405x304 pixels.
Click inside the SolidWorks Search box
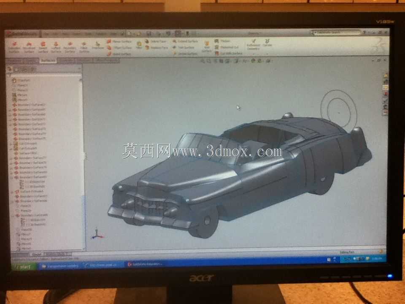[x=338, y=33]
